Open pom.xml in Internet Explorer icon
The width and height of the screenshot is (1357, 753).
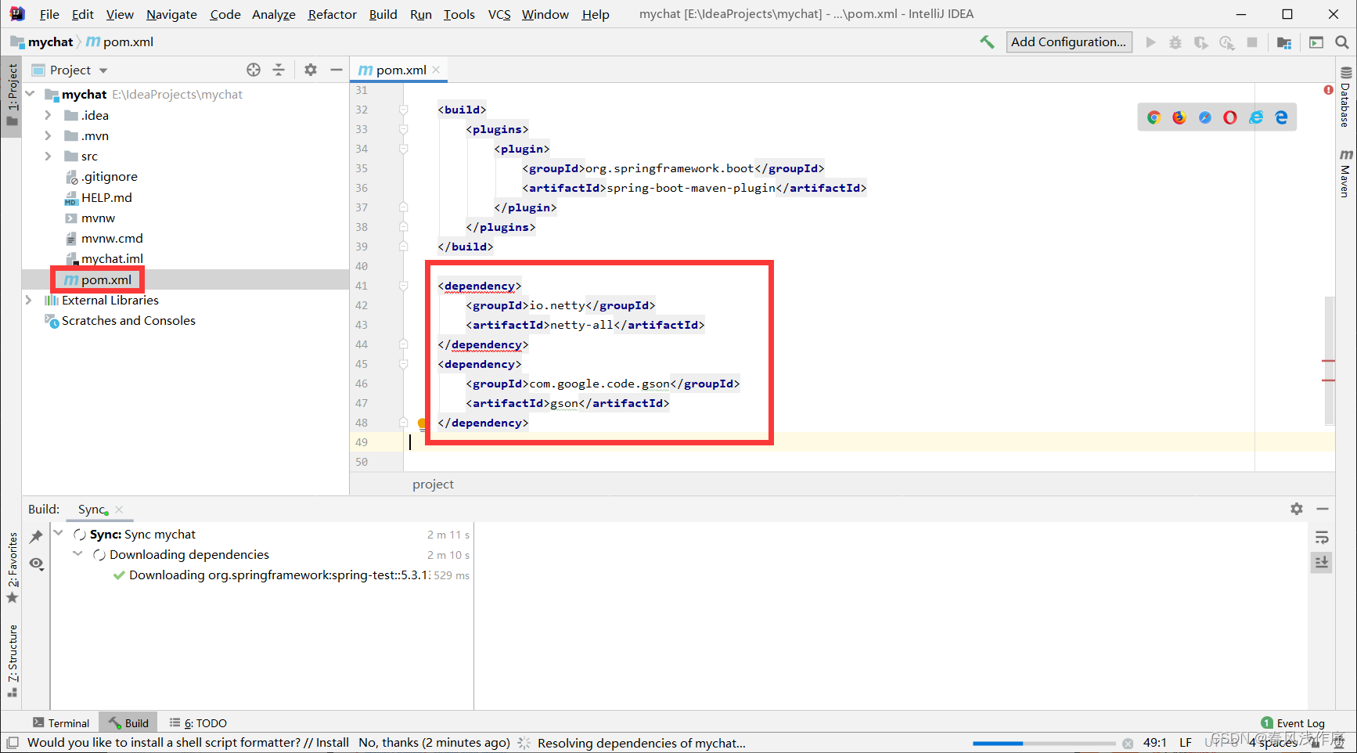coord(1256,117)
